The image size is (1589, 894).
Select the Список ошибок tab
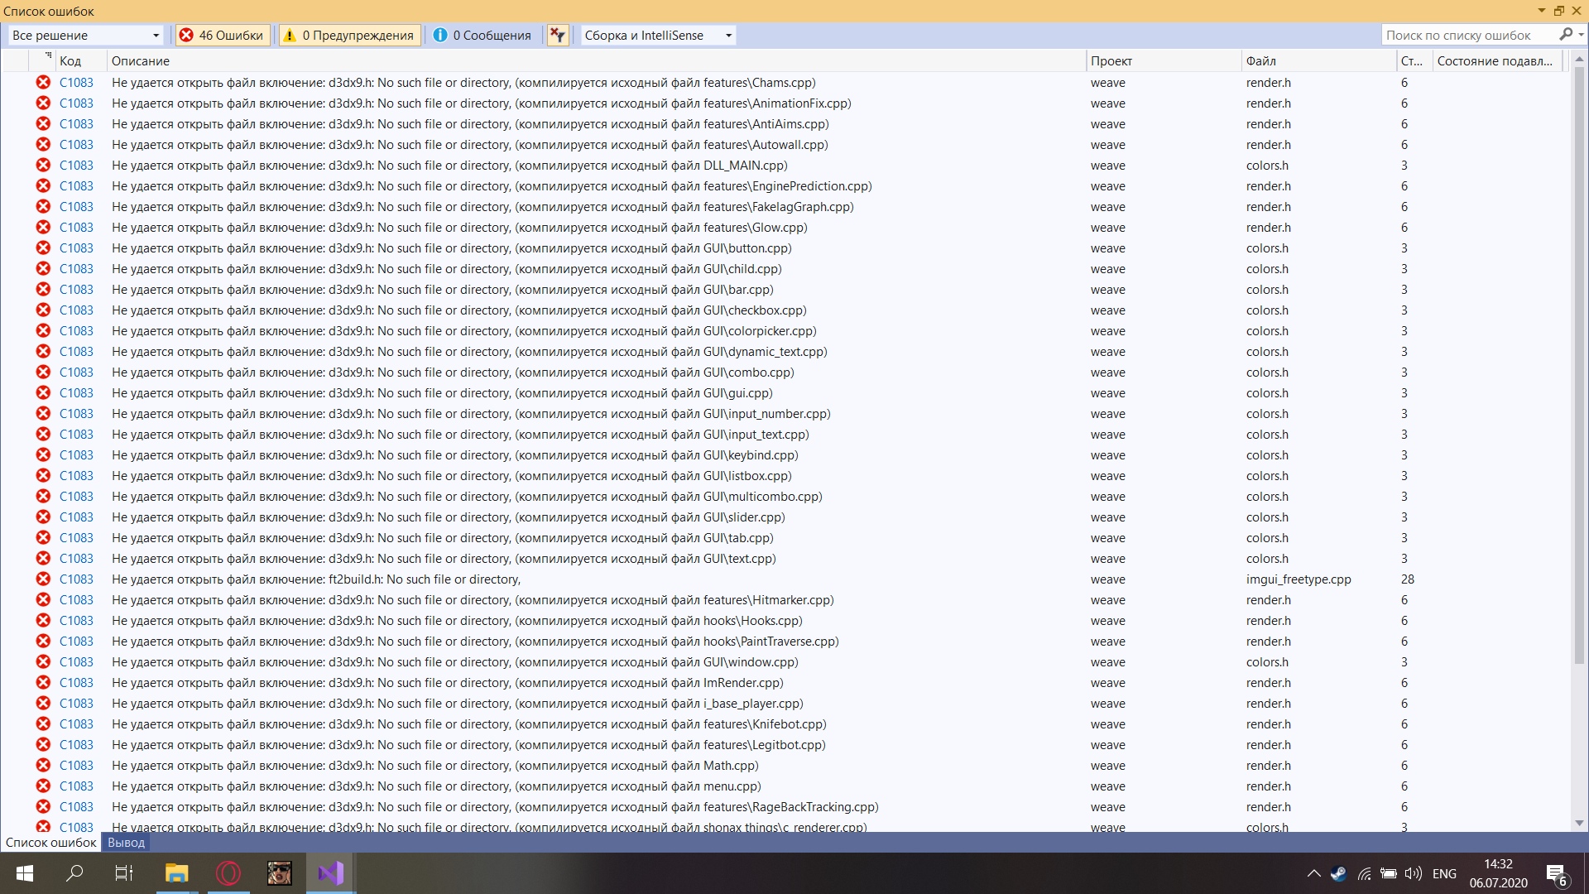click(x=51, y=843)
